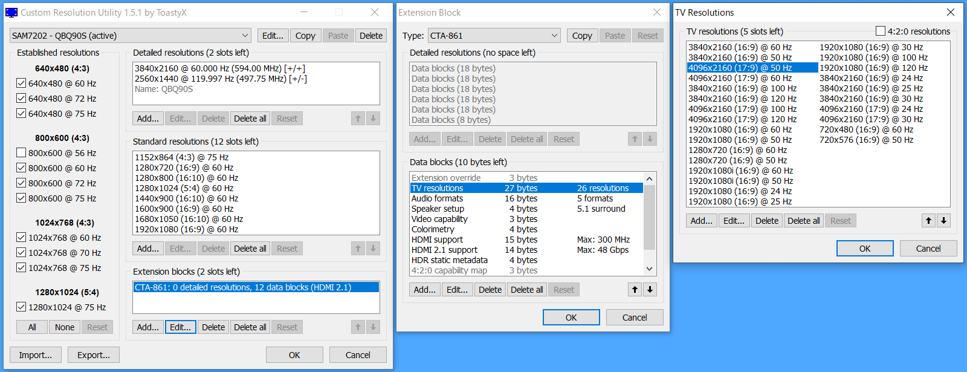The height and width of the screenshot is (372, 967).
Task: Confirm with OK in Custom Resolution Utility window
Action: click(x=294, y=355)
